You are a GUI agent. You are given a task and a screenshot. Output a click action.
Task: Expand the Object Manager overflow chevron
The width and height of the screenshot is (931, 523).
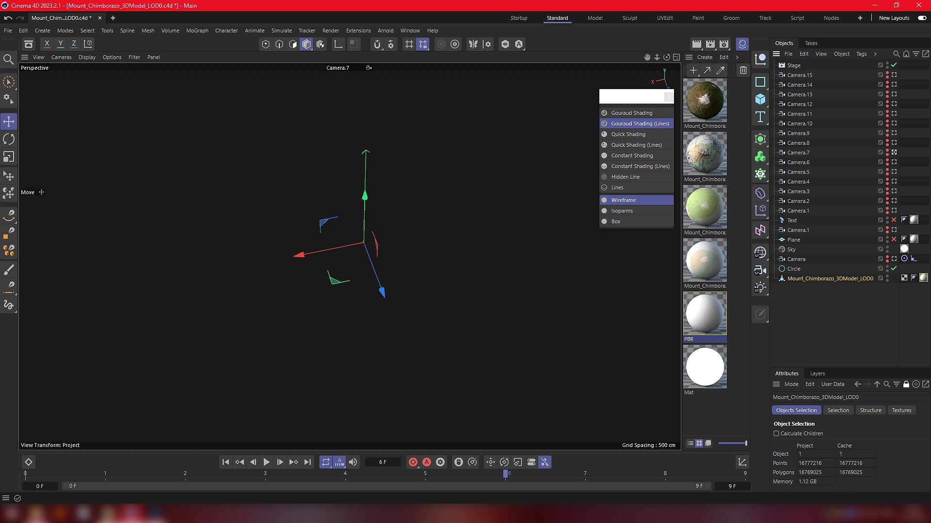[875, 54]
